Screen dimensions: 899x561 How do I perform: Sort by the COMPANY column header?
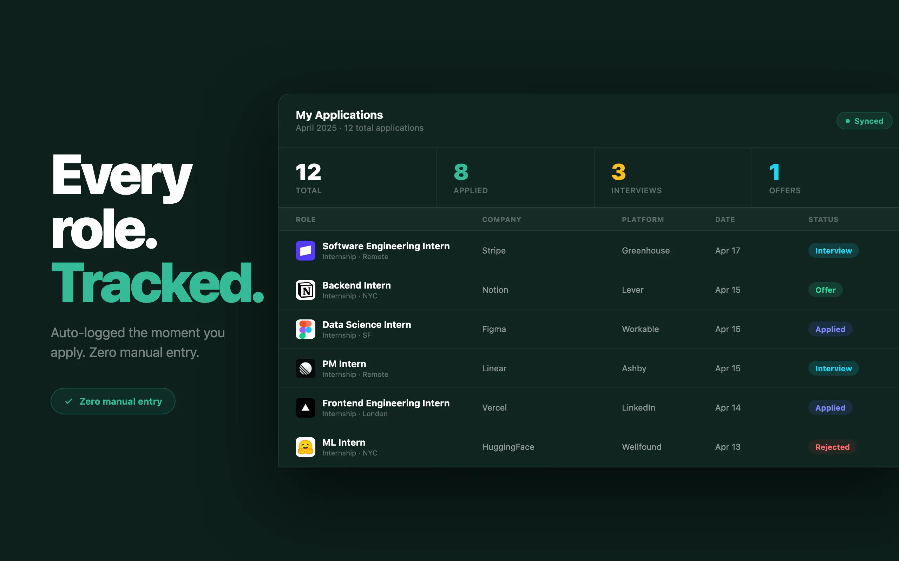tap(501, 219)
